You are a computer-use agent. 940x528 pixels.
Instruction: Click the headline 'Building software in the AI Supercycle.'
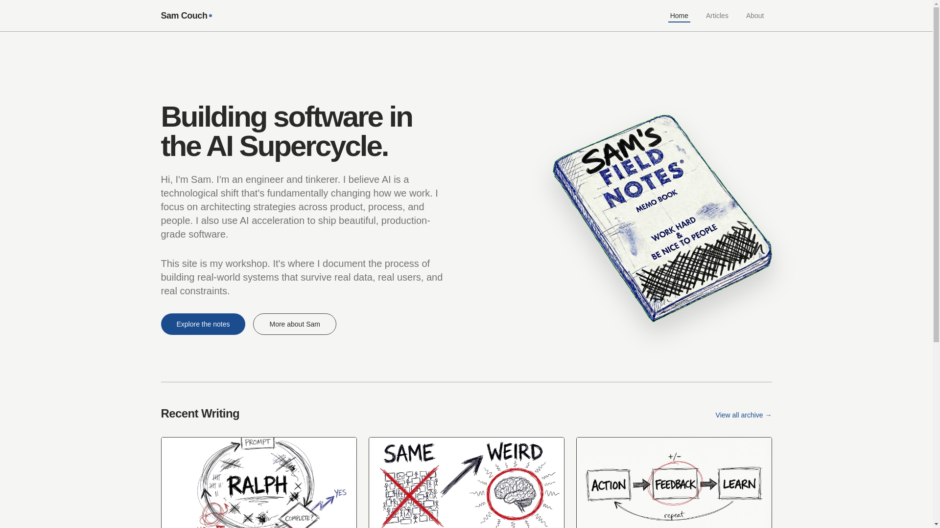click(286, 132)
